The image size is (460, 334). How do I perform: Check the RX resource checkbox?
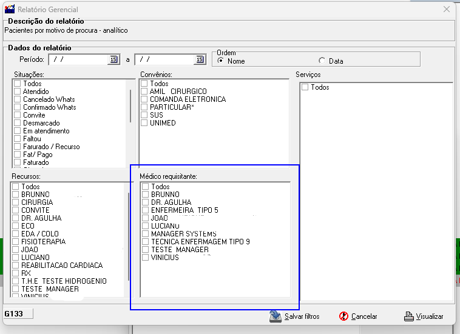(x=16, y=273)
